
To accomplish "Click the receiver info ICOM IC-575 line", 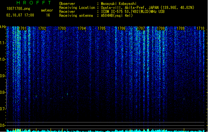I will tap(133, 12).
